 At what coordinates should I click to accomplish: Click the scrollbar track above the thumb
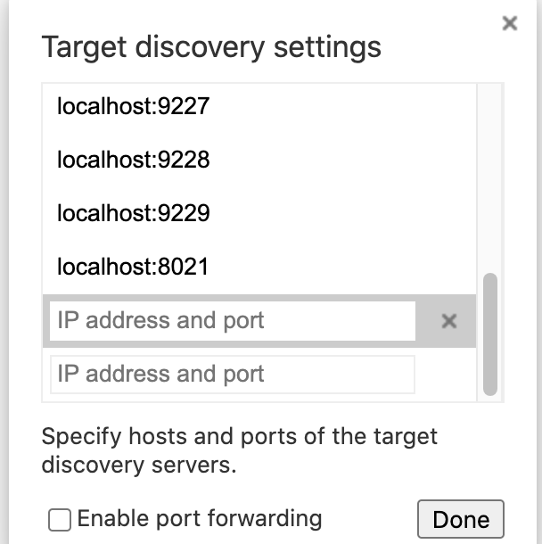pyautogui.click(x=489, y=178)
